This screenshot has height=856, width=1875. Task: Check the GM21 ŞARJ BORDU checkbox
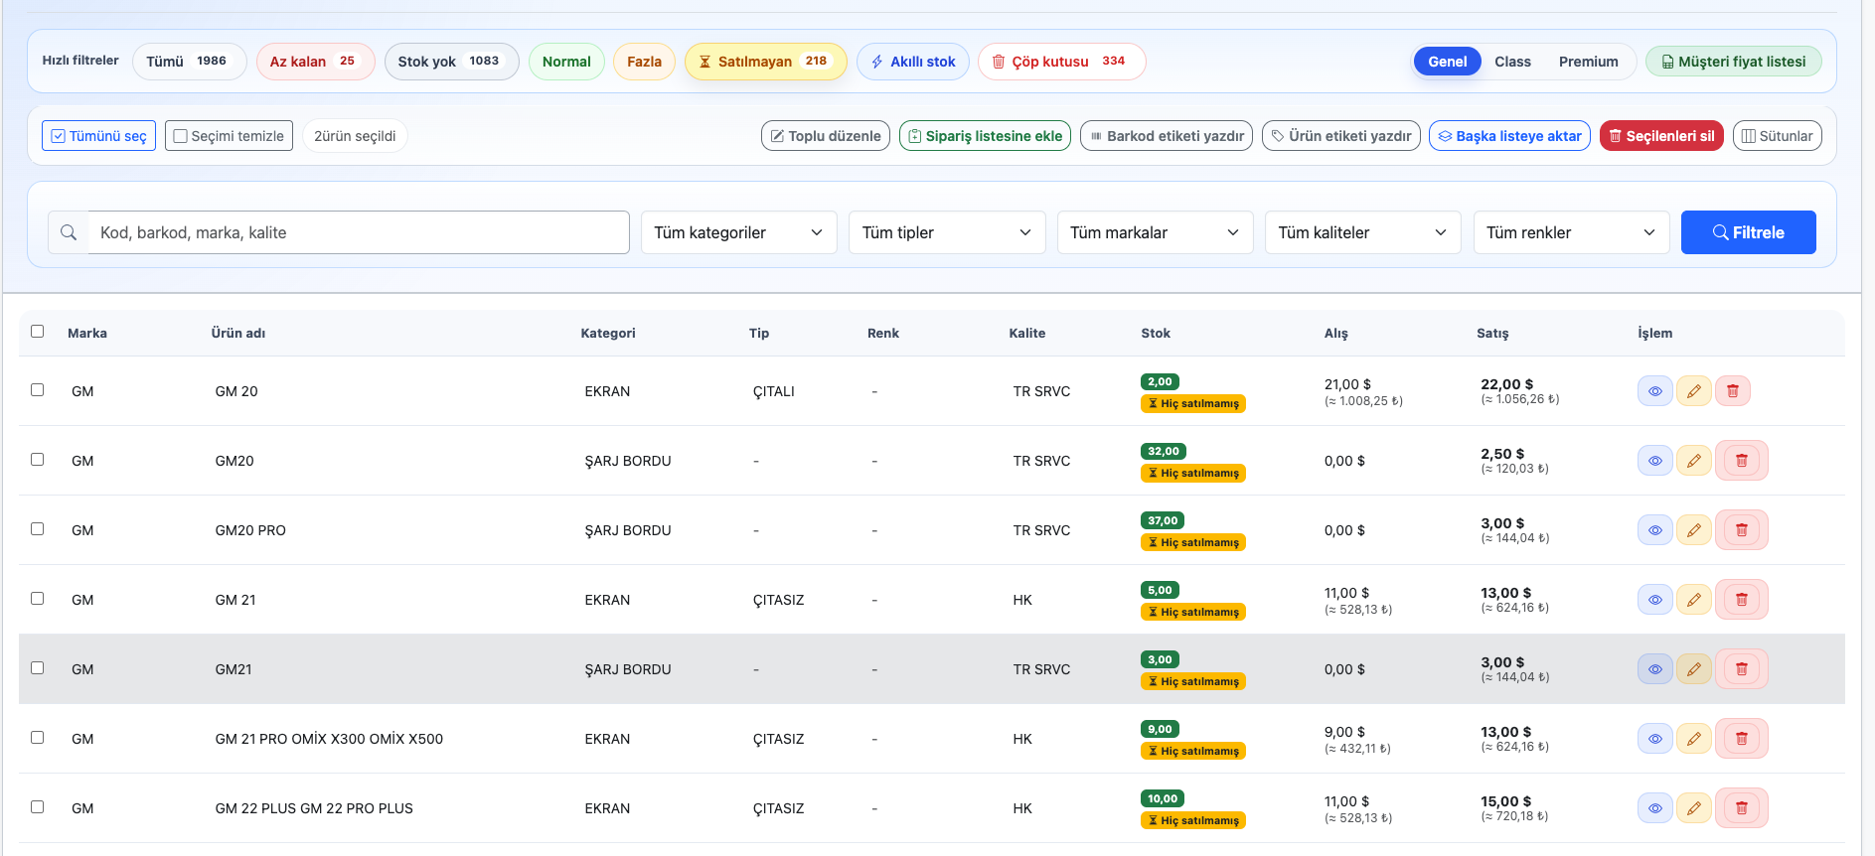[37, 668]
